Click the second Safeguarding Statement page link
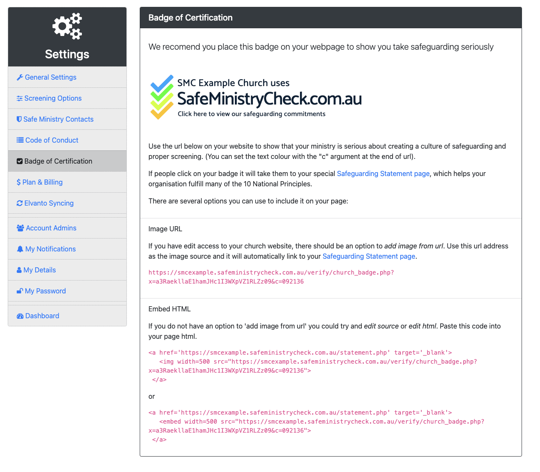The height and width of the screenshot is (472, 540). click(369, 256)
